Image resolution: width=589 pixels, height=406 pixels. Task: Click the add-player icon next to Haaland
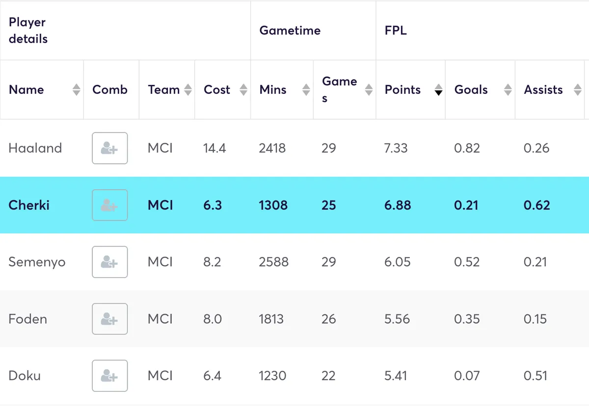tap(109, 148)
